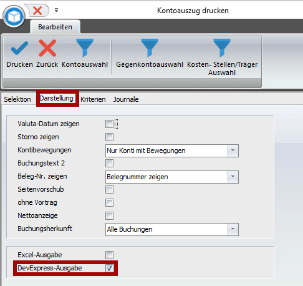Image resolution: width=303 pixels, height=286 pixels.
Task: Open Kosten- Stellen/Träger Auswahl filter
Action: tap(222, 47)
